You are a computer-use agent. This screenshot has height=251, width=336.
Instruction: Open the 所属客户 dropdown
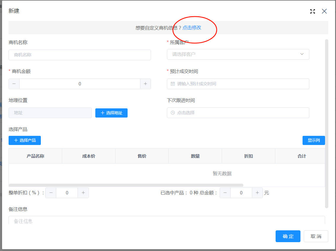tap(238, 54)
